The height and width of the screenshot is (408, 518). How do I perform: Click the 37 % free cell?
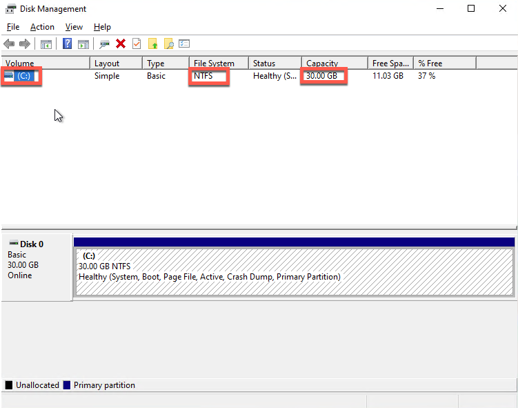click(426, 76)
